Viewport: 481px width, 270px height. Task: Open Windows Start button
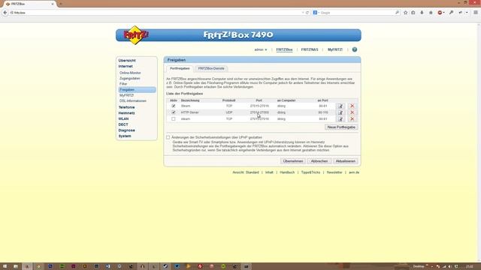pos(5,266)
